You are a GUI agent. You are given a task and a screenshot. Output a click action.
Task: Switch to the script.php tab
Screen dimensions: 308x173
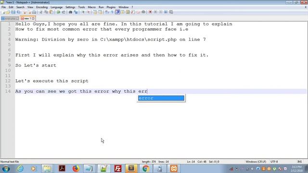coord(10,18)
